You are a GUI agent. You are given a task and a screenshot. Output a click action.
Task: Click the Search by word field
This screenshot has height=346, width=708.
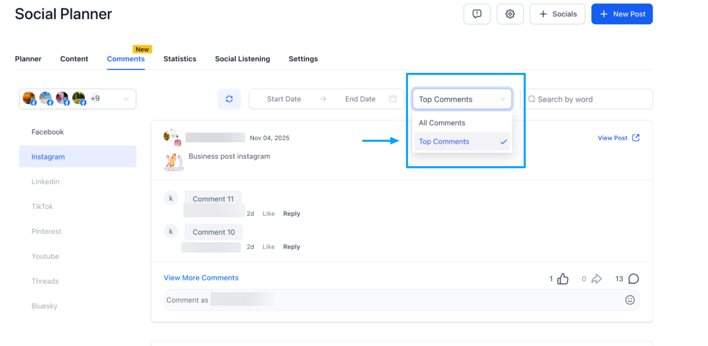589,99
